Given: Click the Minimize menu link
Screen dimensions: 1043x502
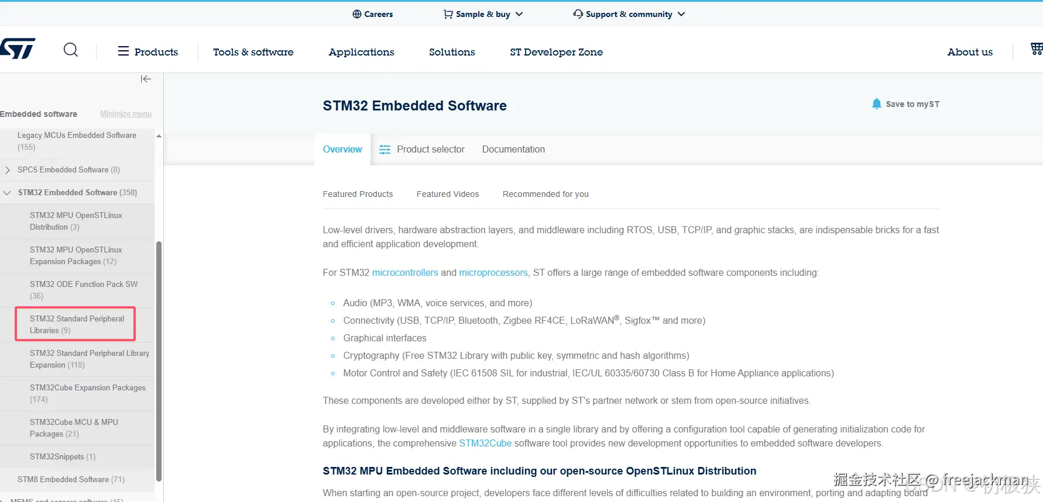Looking at the screenshot, I should 126,114.
